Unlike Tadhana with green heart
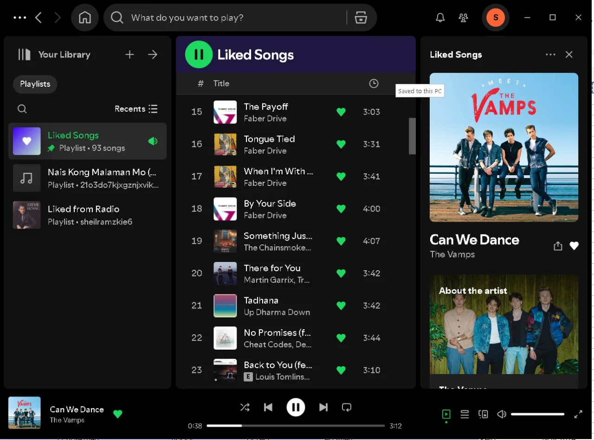Screen dimensions: 594x440 pyautogui.click(x=341, y=306)
